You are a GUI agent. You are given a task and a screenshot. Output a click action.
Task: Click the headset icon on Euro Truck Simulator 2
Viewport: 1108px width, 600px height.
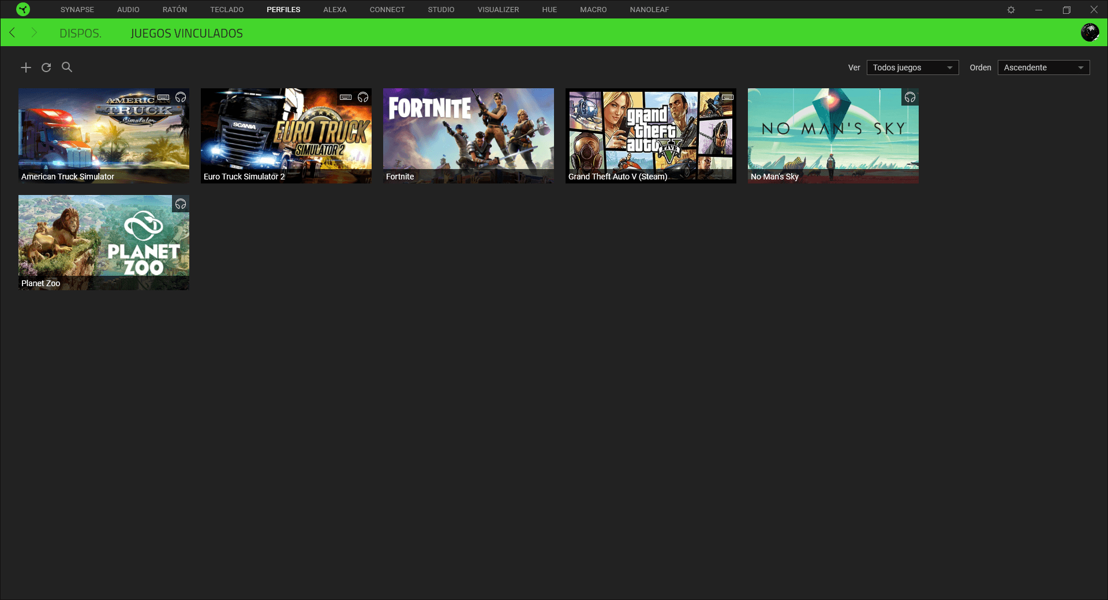tap(363, 97)
